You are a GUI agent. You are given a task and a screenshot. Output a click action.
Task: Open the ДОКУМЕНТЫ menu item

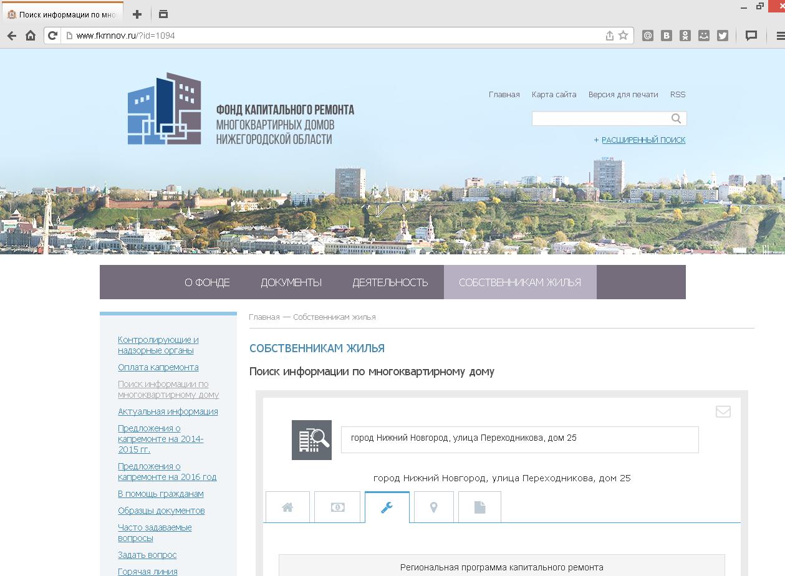tap(291, 282)
